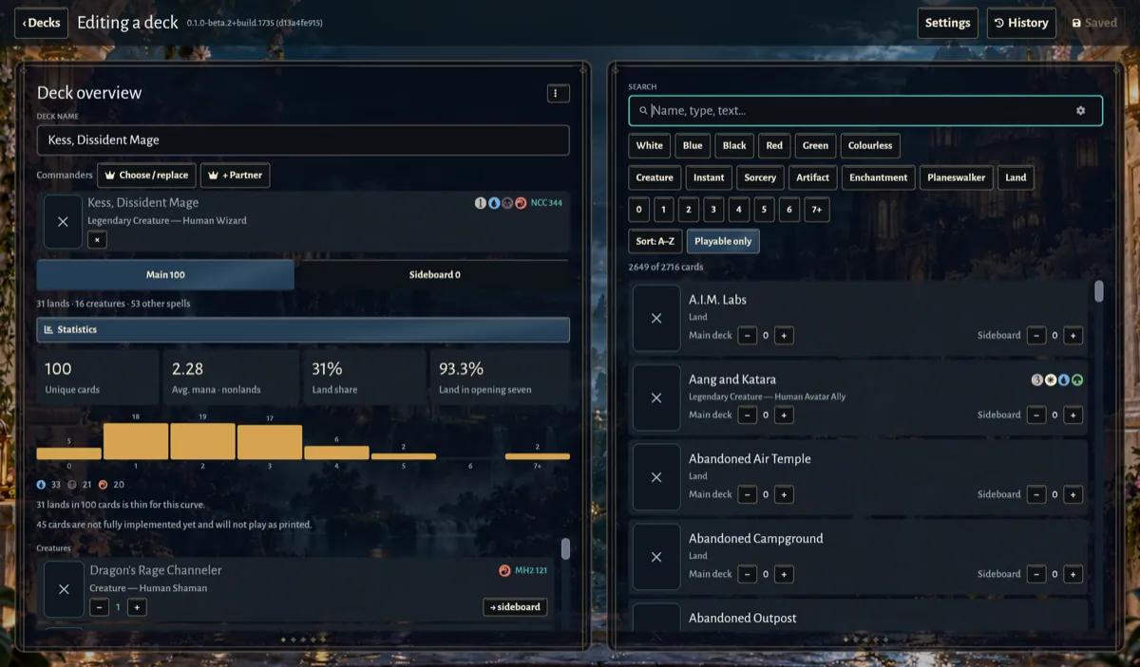Click the deck name field
The height and width of the screenshot is (667, 1140).
tap(303, 140)
